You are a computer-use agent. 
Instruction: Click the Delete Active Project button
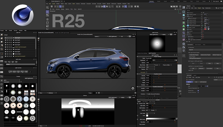pos(205,55)
